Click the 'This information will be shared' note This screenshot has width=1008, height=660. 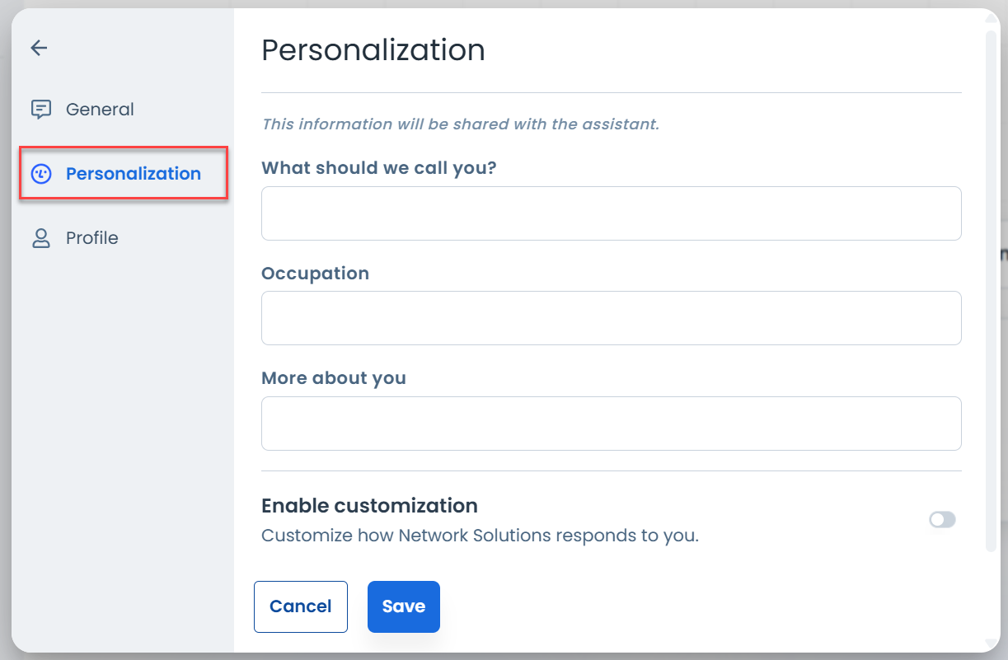(461, 124)
